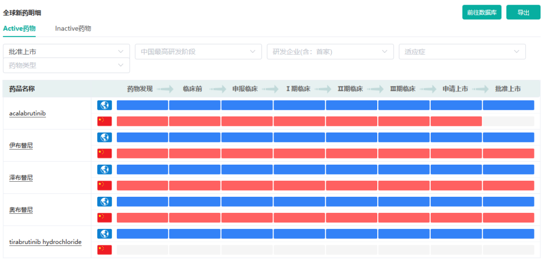Viewport: 544px width, 263px height.
Task: Select the Active药物 tab
Action: (19, 29)
